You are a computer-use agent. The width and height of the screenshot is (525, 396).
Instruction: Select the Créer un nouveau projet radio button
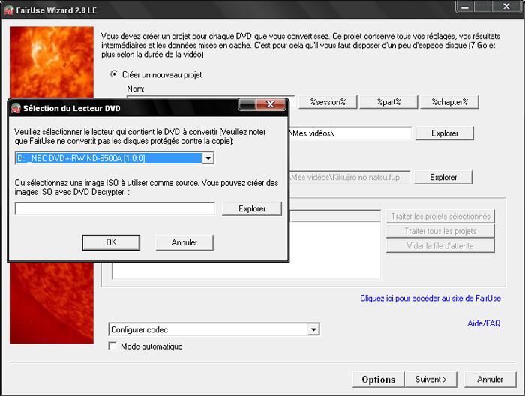coord(114,74)
